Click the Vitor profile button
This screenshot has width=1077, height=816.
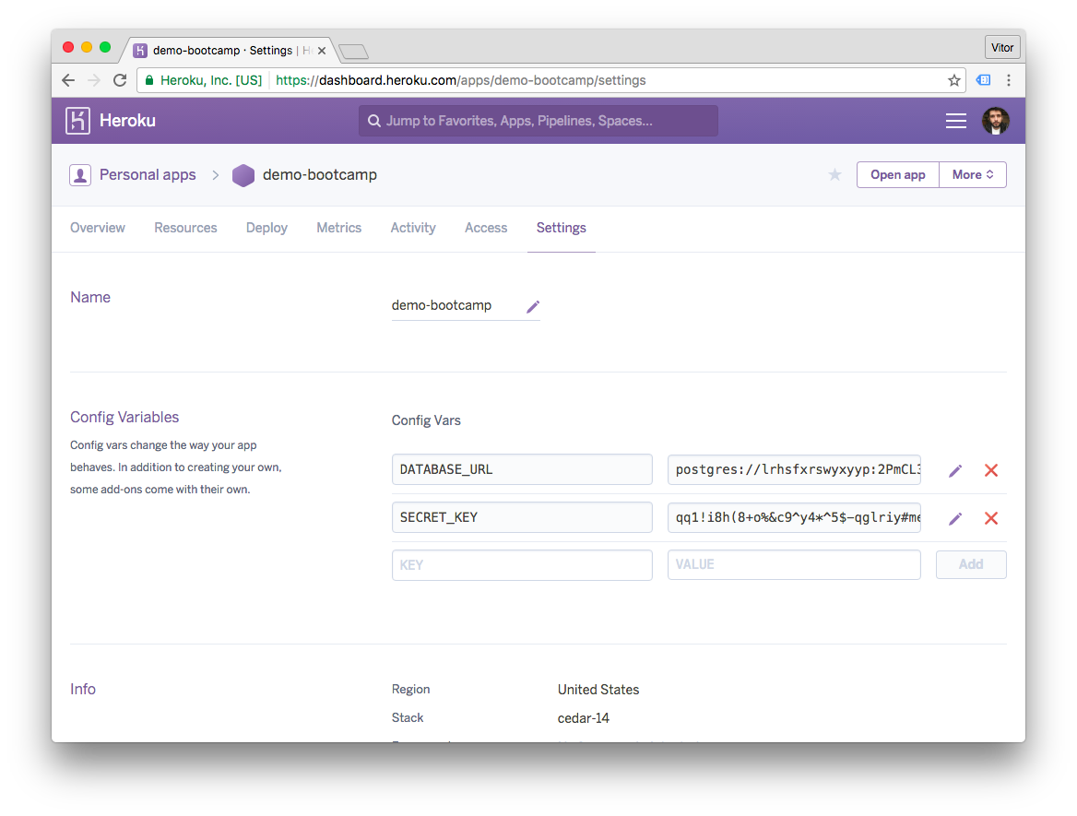[1001, 47]
